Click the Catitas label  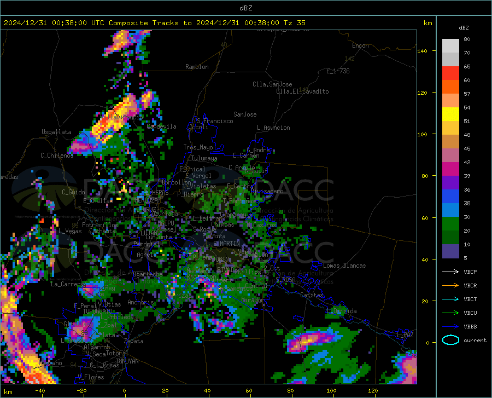312,295
